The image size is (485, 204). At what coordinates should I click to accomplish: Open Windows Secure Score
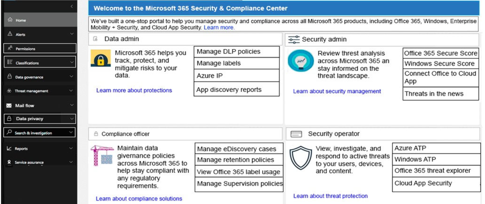[441, 63]
